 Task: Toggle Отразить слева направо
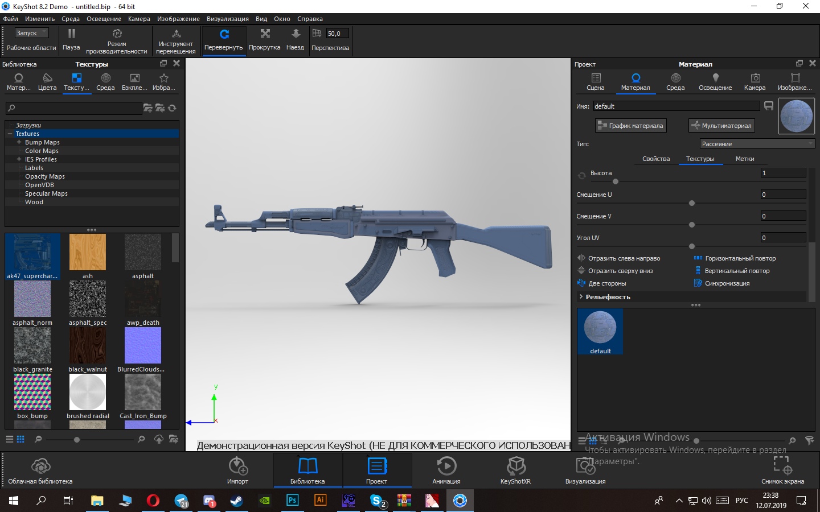(x=618, y=258)
